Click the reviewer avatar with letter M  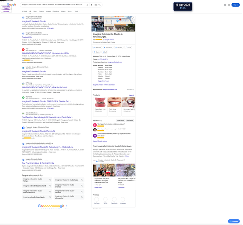pyautogui.click(x=95, y=136)
